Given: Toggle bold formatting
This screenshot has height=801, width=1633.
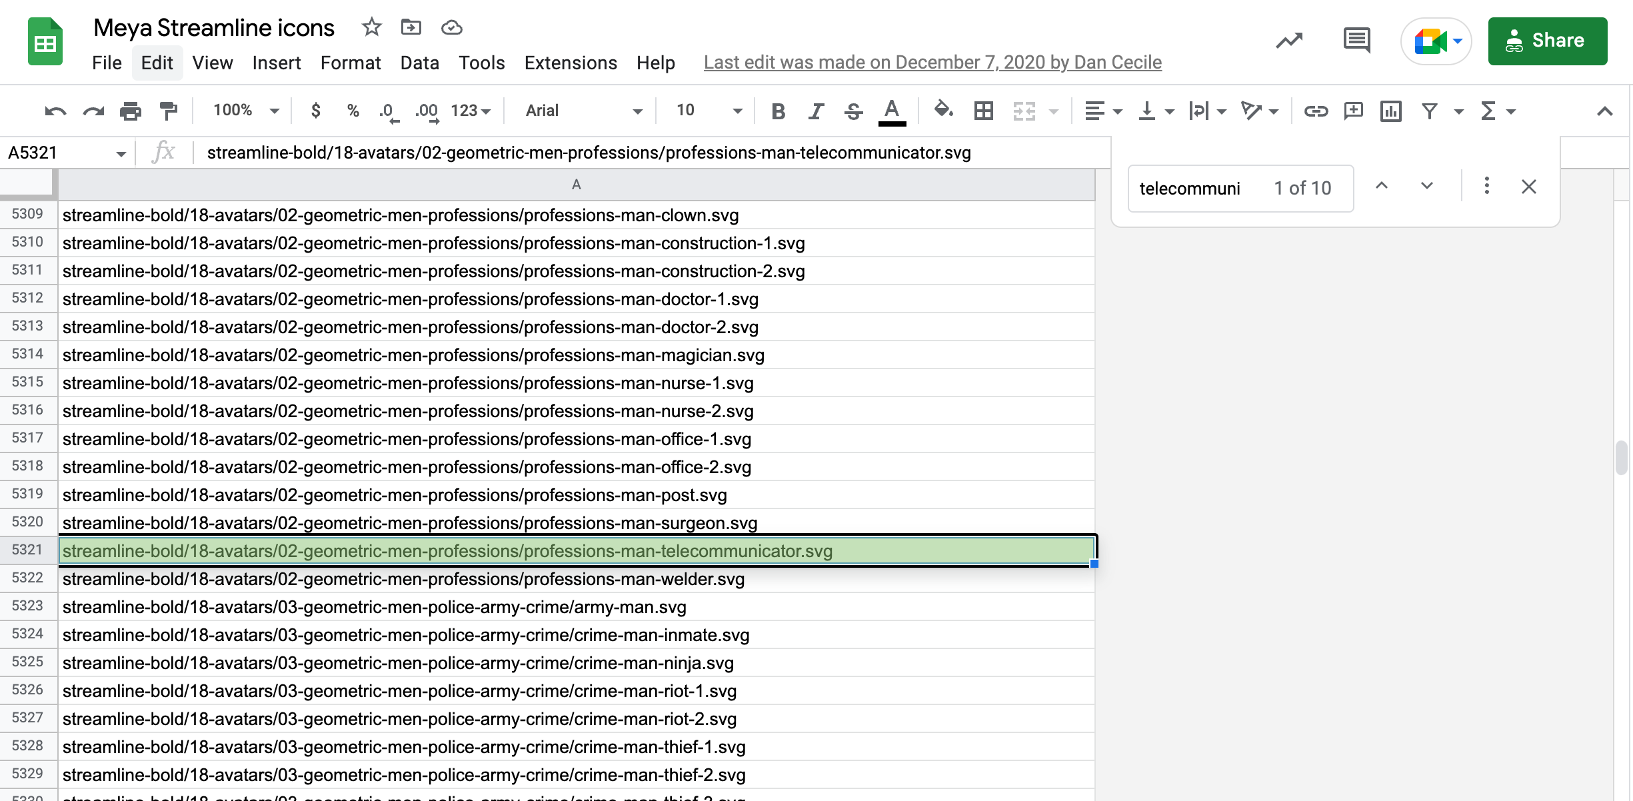Looking at the screenshot, I should (777, 111).
